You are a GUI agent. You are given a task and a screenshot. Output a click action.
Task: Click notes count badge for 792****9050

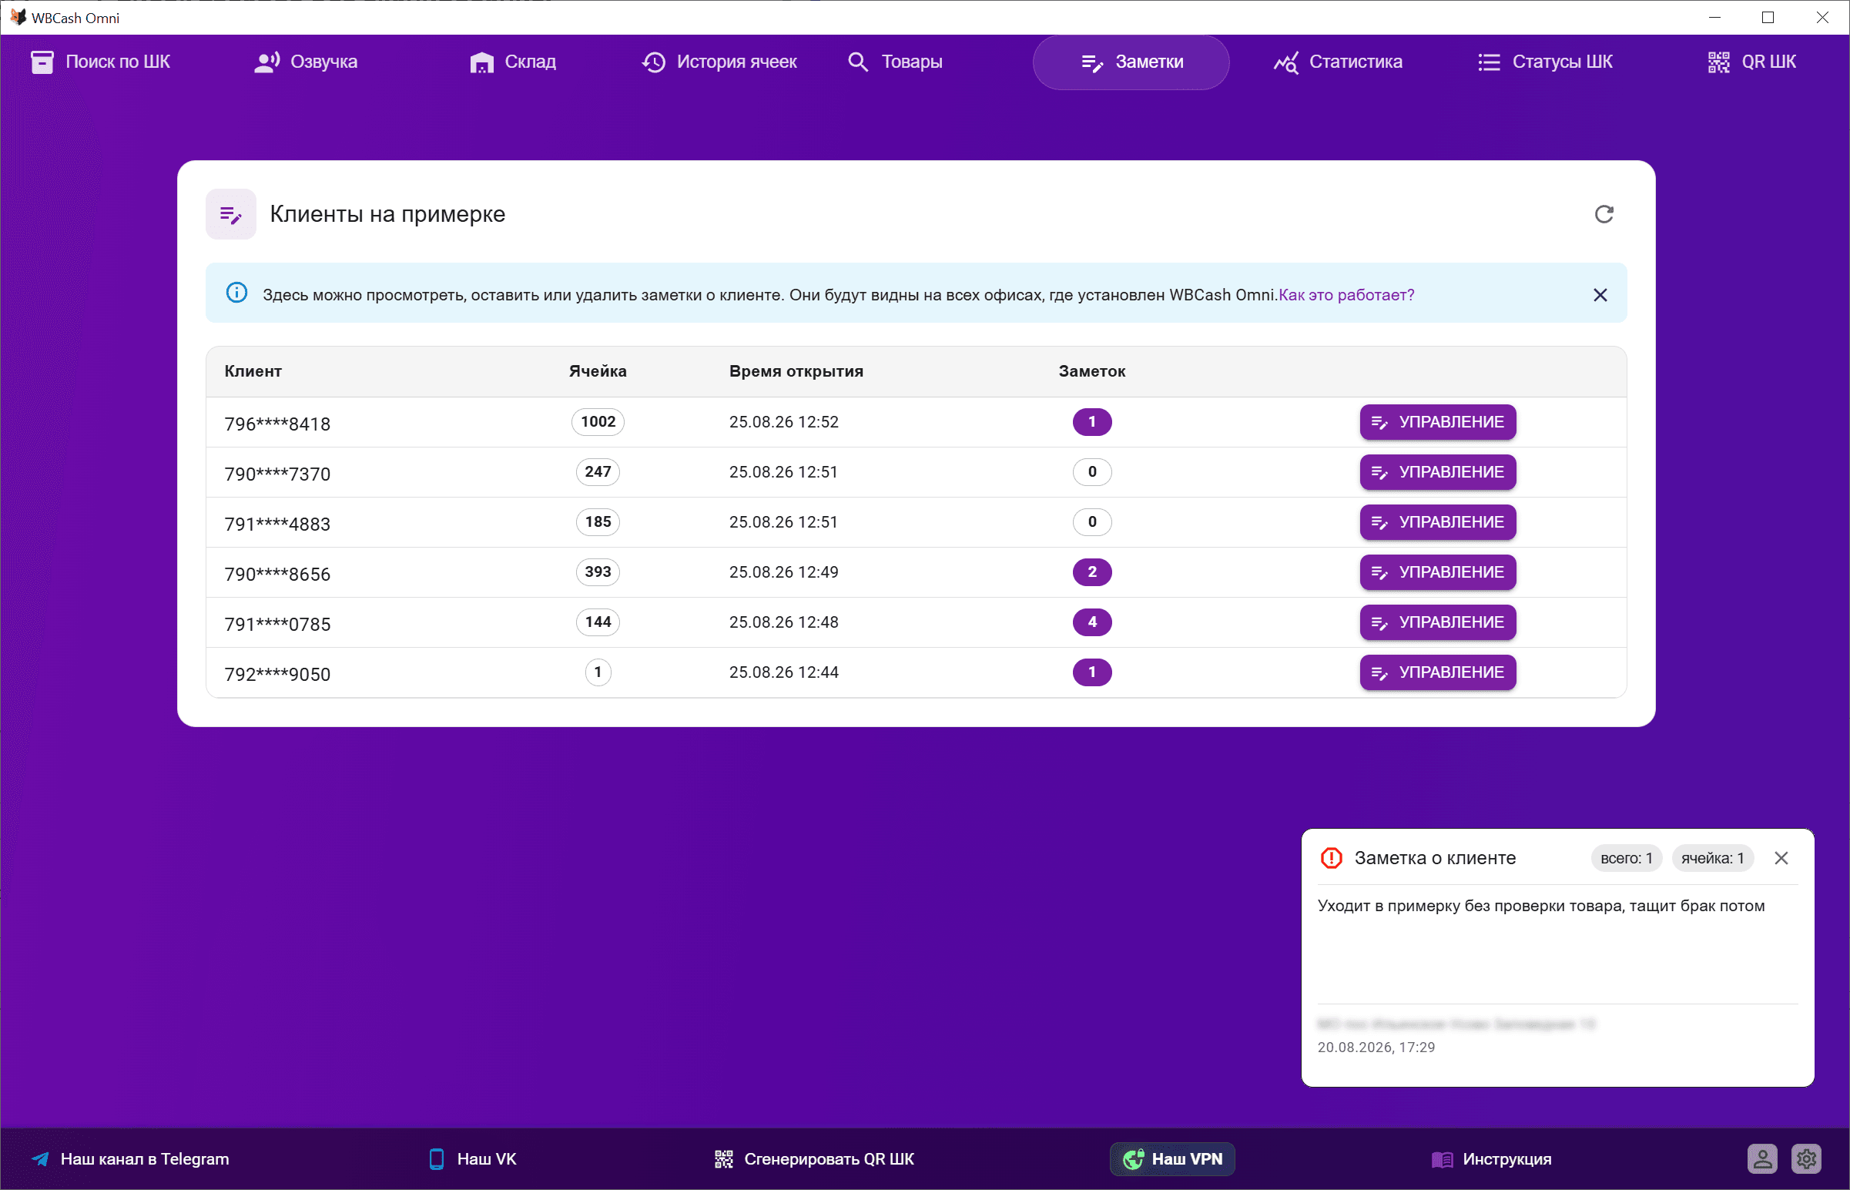[1091, 673]
